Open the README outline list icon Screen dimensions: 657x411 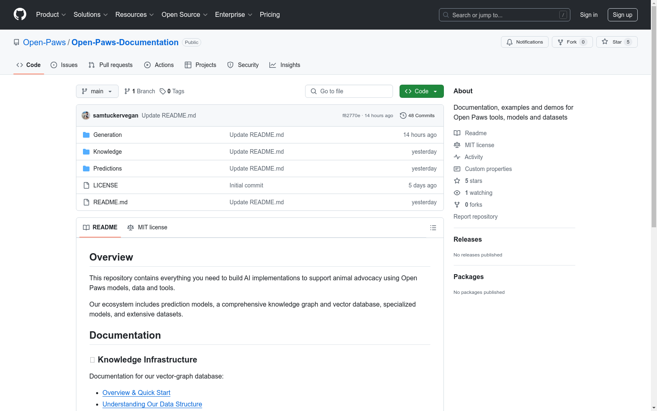tap(433, 228)
